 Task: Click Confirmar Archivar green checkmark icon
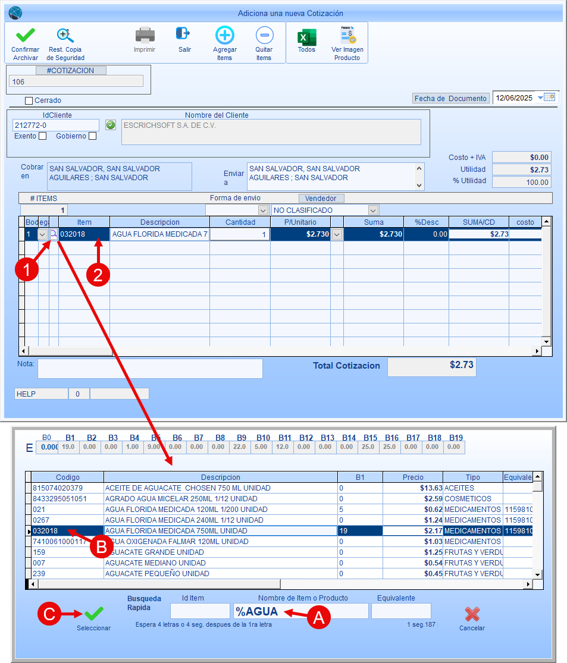[26, 35]
